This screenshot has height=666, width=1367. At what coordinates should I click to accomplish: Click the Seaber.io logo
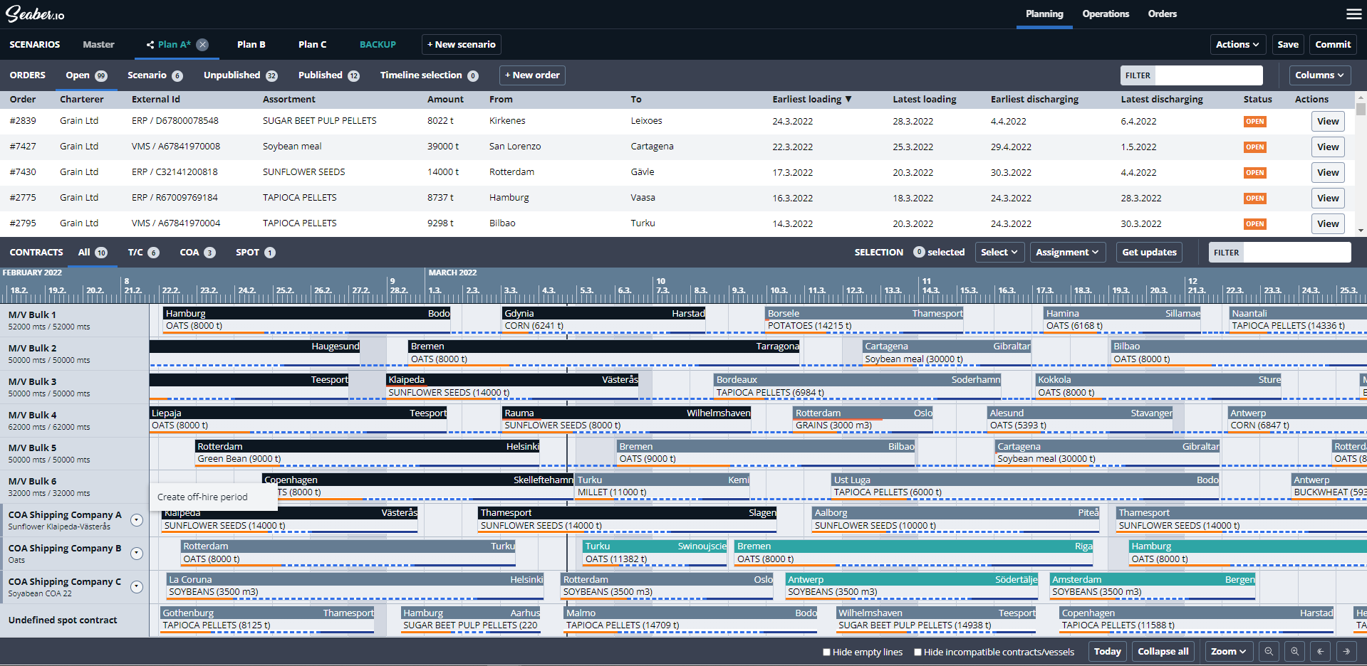pyautogui.click(x=33, y=14)
